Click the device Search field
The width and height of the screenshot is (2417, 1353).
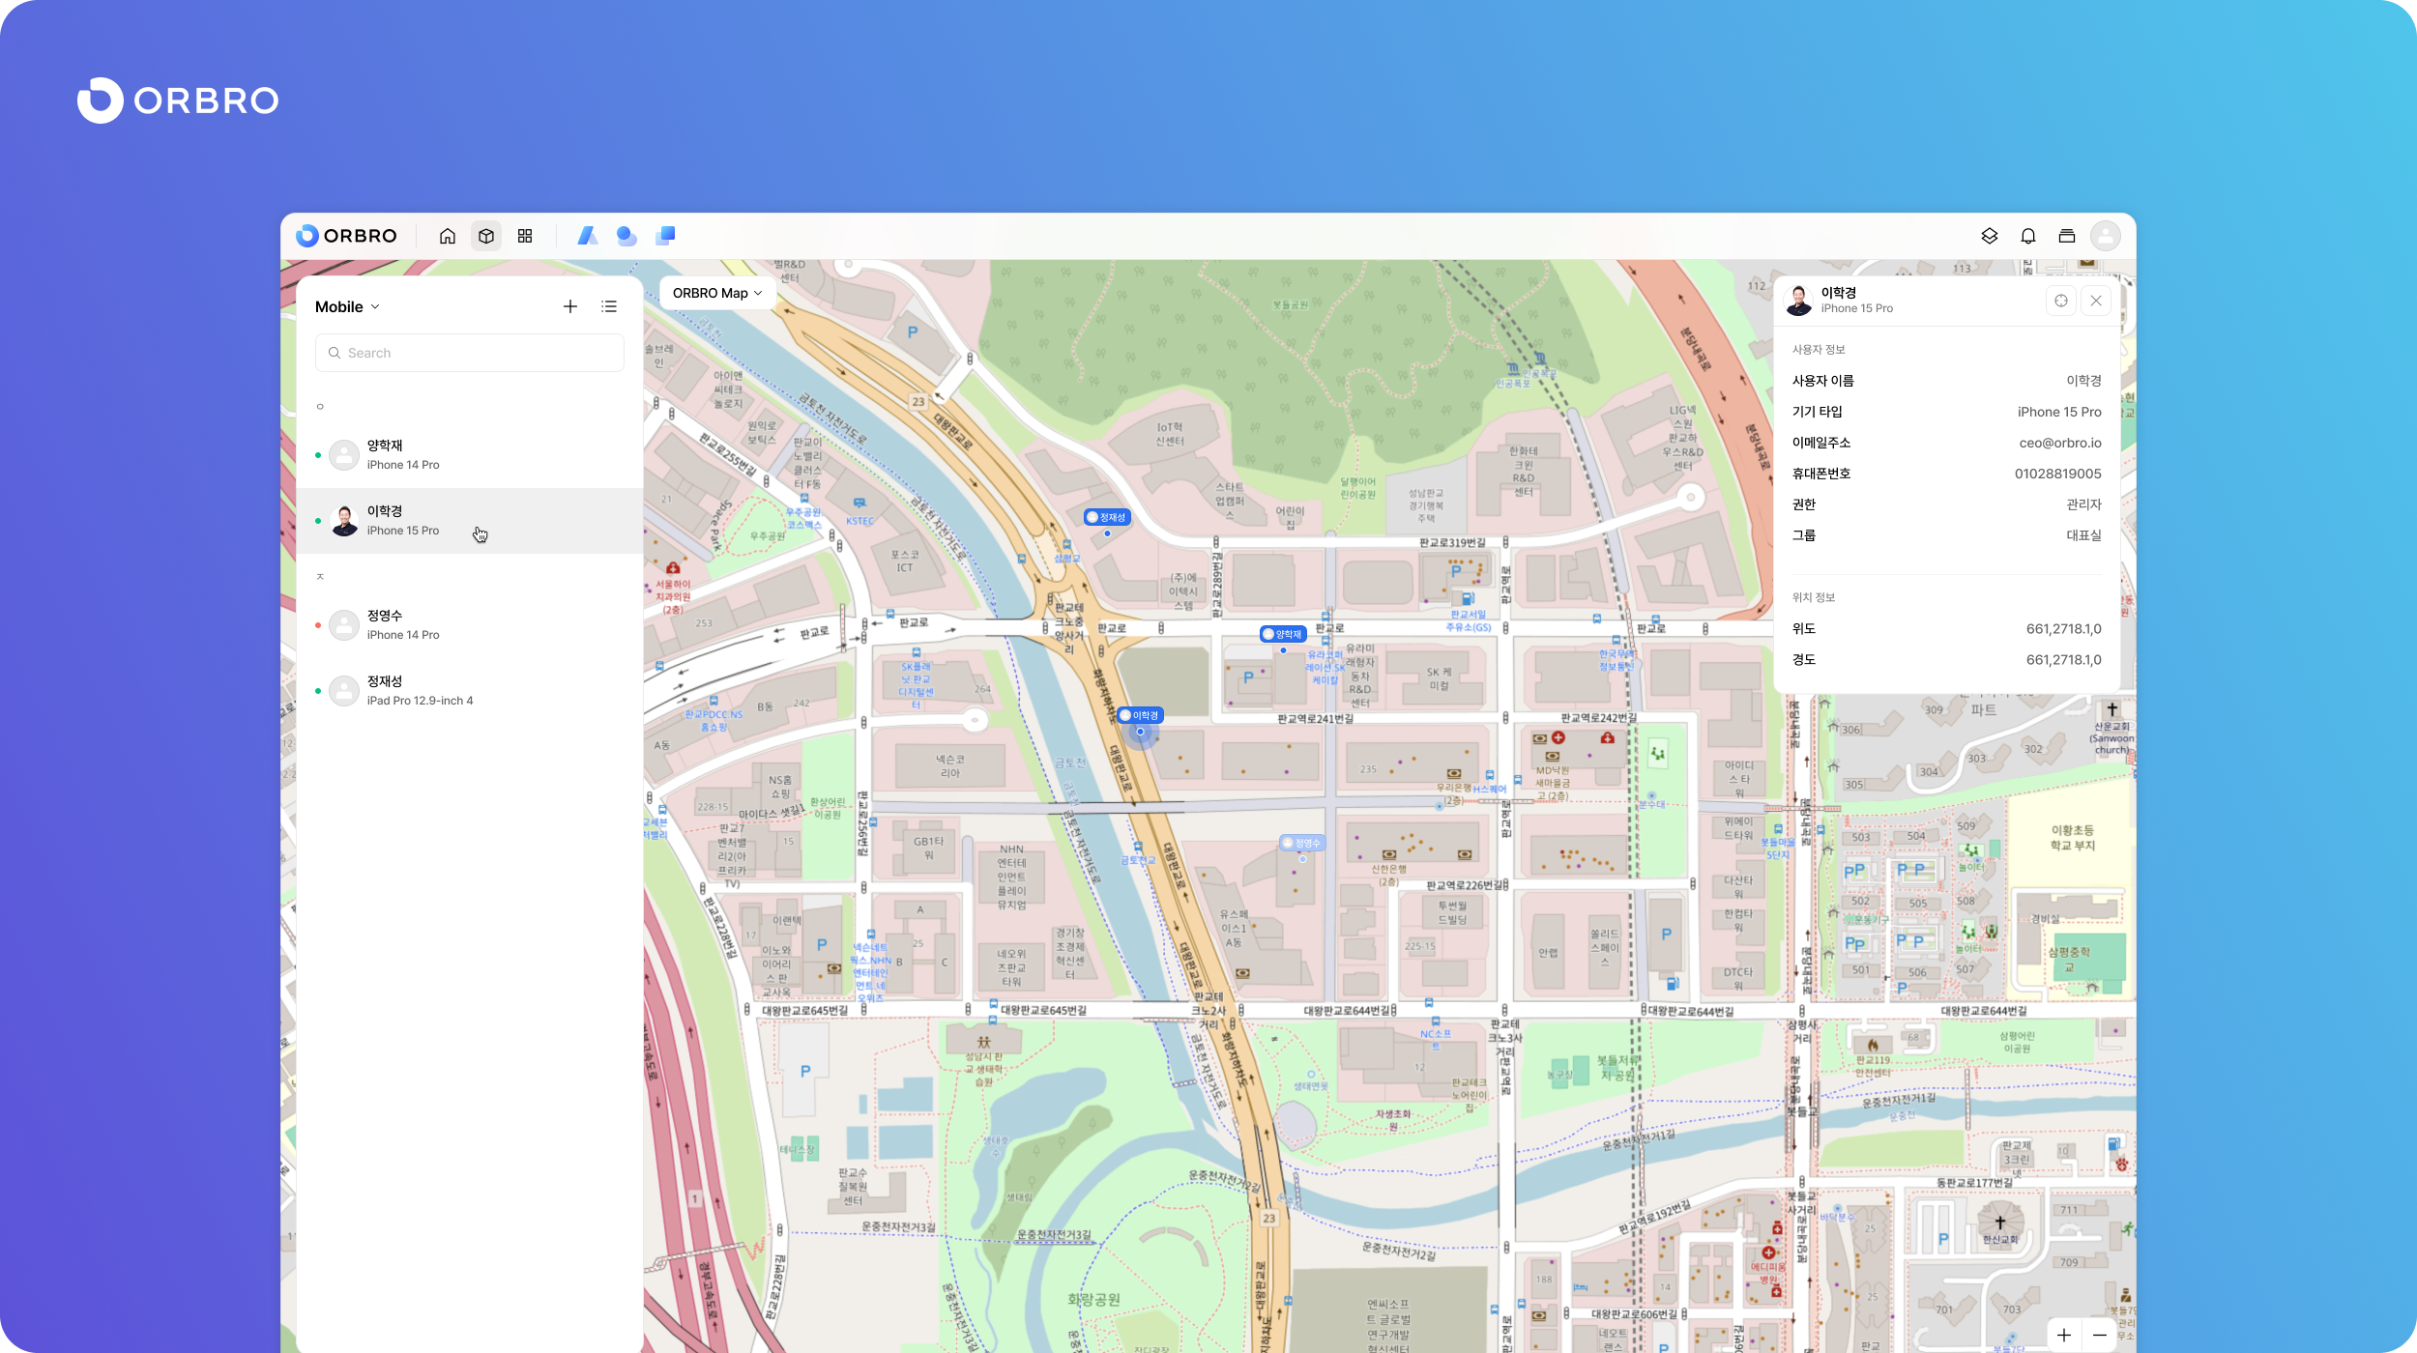pyautogui.click(x=470, y=353)
